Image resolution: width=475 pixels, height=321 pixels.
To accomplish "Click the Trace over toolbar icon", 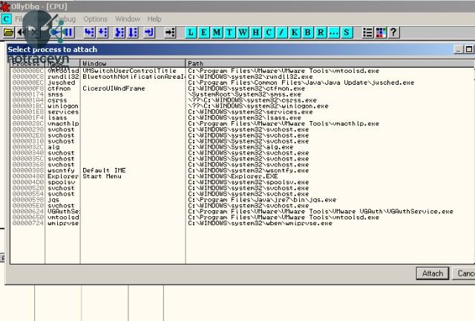I will pyautogui.click(x=133, y=33).
